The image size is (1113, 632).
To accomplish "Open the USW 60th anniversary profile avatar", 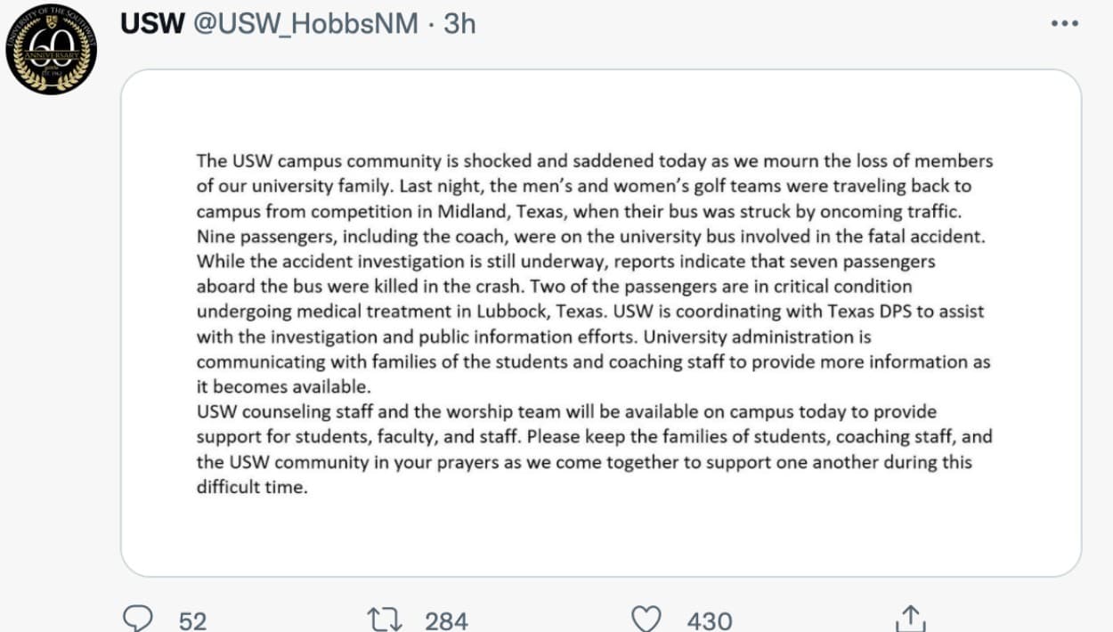I will [x=51, y=49].
